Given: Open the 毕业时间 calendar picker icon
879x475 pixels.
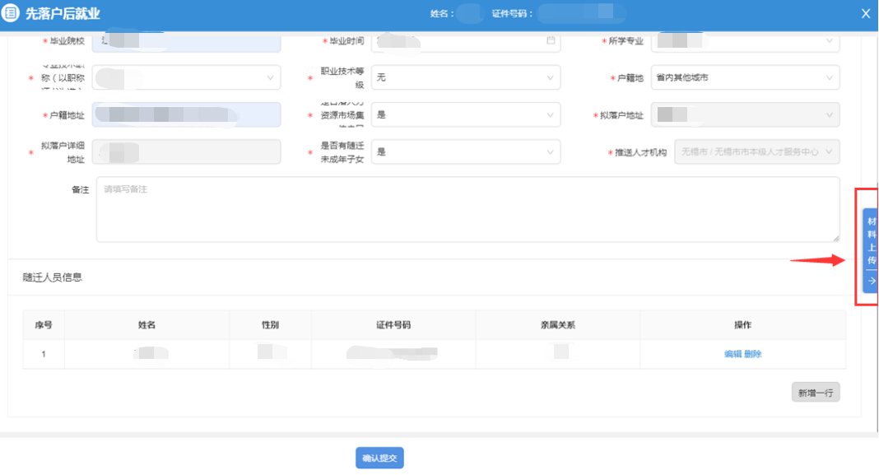Looking at the screenshot, I should click(551, 40).
